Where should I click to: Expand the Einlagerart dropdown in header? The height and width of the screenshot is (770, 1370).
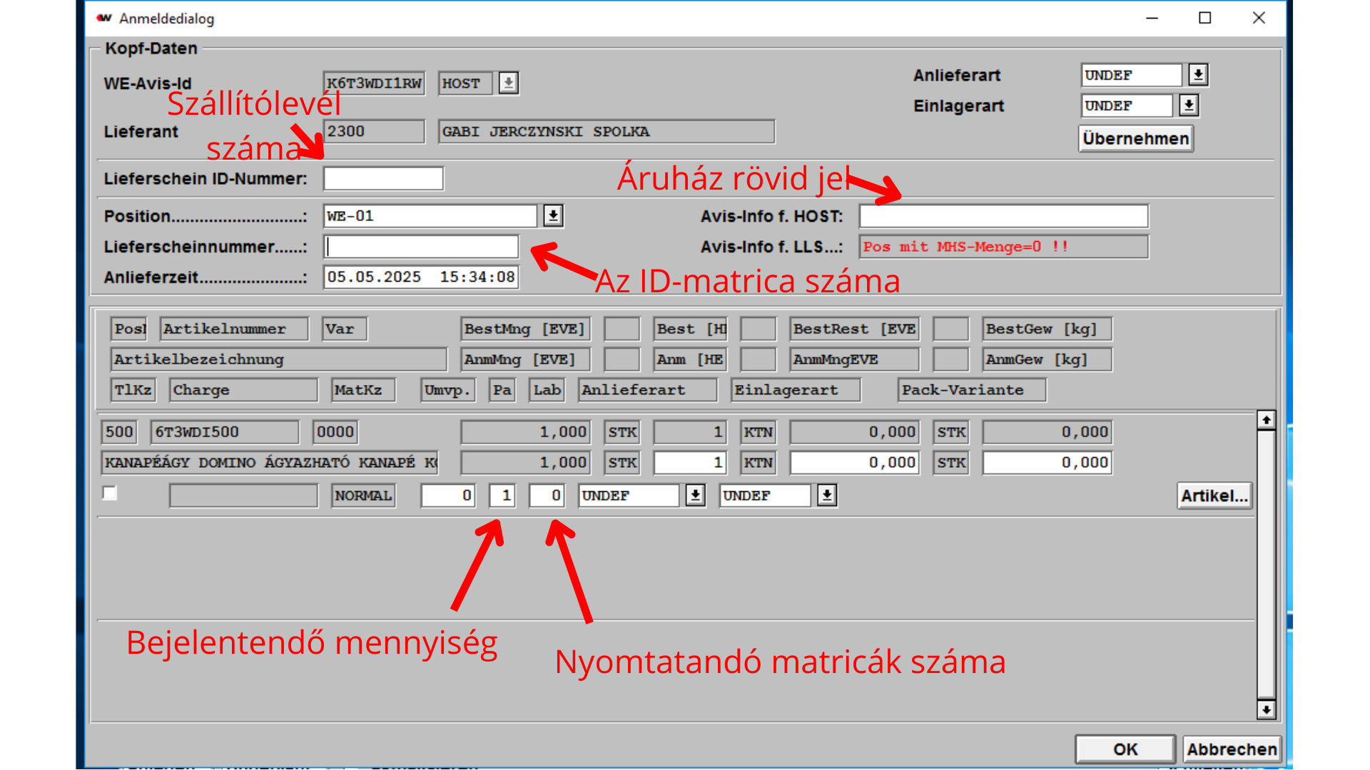coord(1188,106)
